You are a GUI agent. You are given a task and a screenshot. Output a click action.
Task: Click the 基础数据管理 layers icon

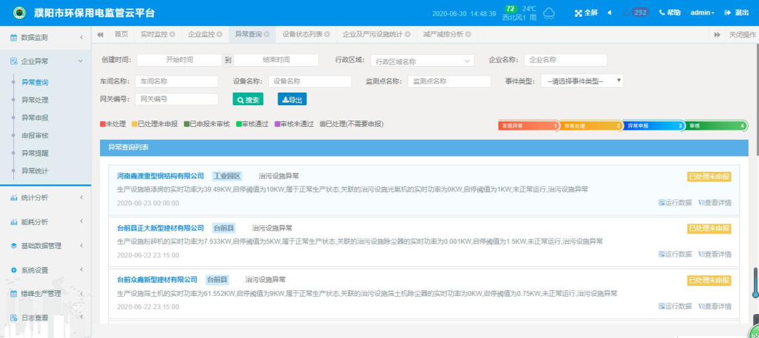[14, 245]
